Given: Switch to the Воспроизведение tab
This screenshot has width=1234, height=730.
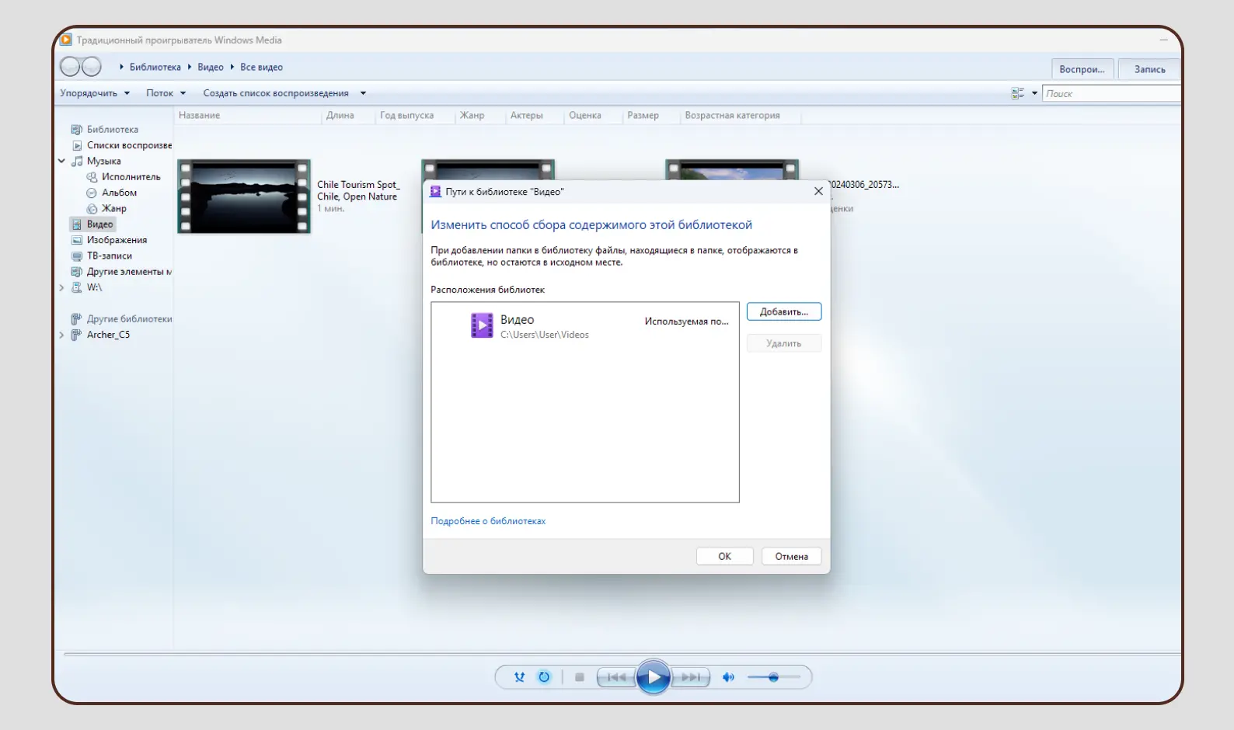Looking at the screenshot, I should pos(1082,69).
